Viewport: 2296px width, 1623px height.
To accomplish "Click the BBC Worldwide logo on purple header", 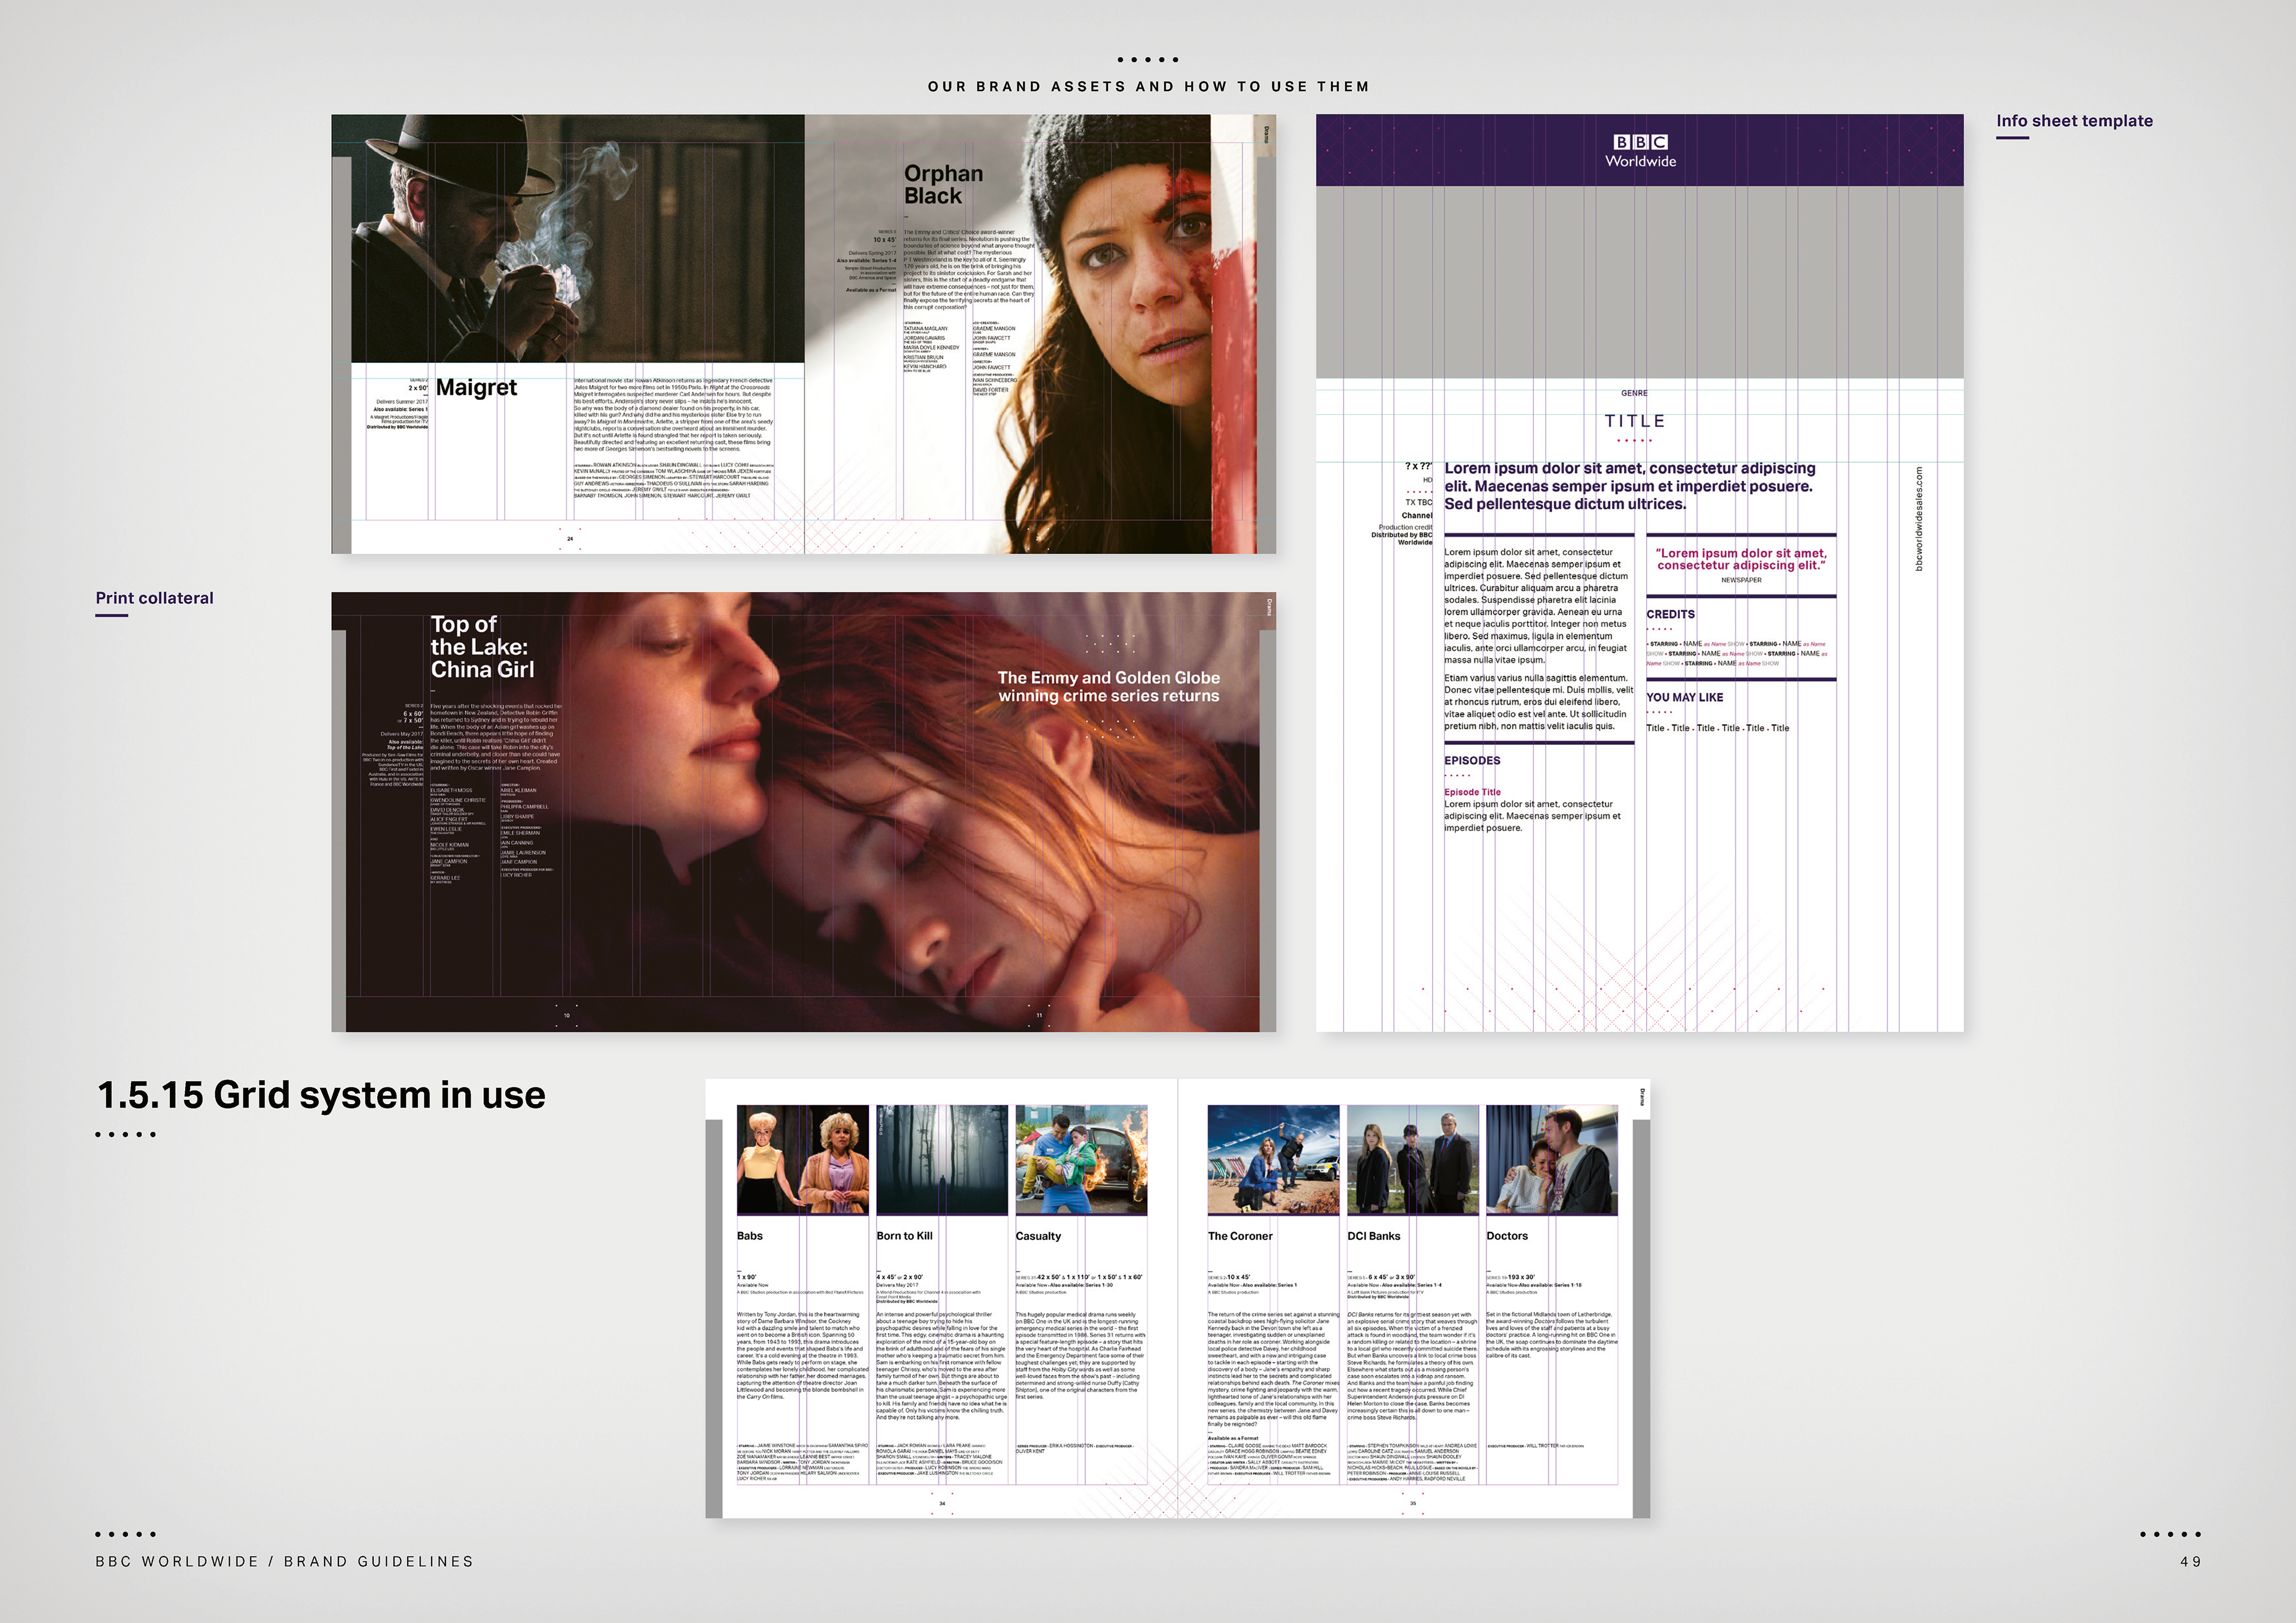I will 1640,151.
